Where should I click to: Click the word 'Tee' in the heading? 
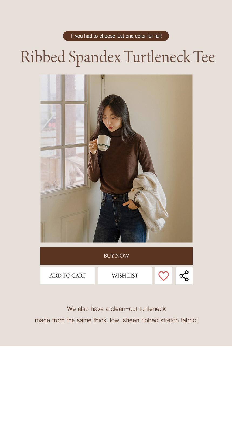204,57
